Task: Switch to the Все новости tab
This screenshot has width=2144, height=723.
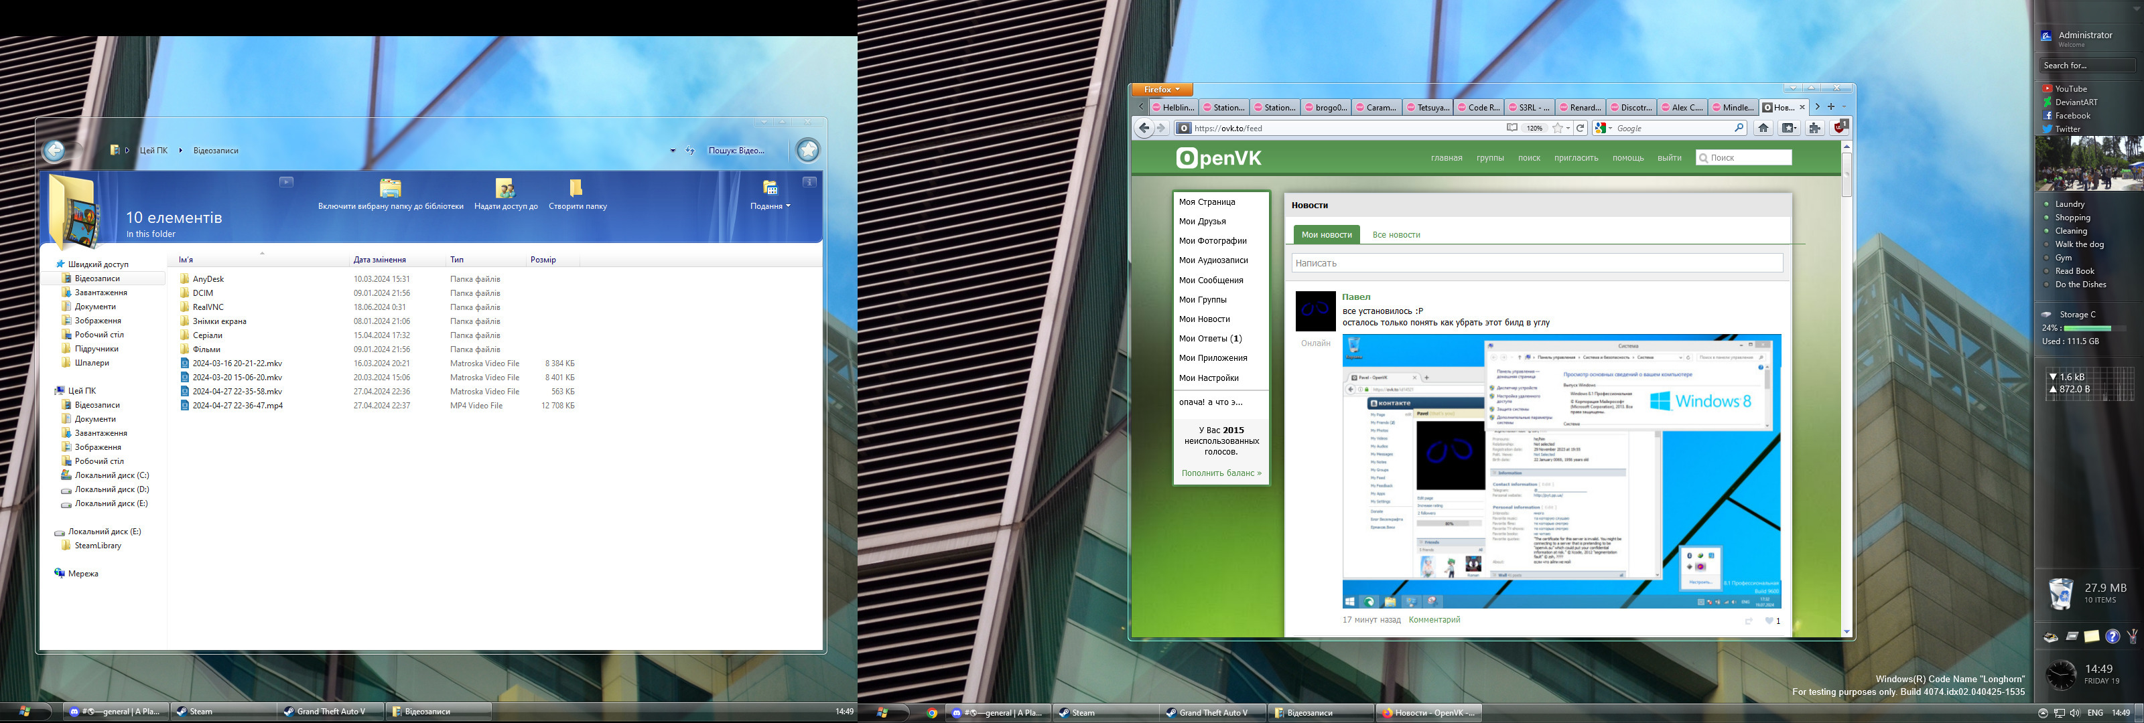Action: (x=1396, y=236)
